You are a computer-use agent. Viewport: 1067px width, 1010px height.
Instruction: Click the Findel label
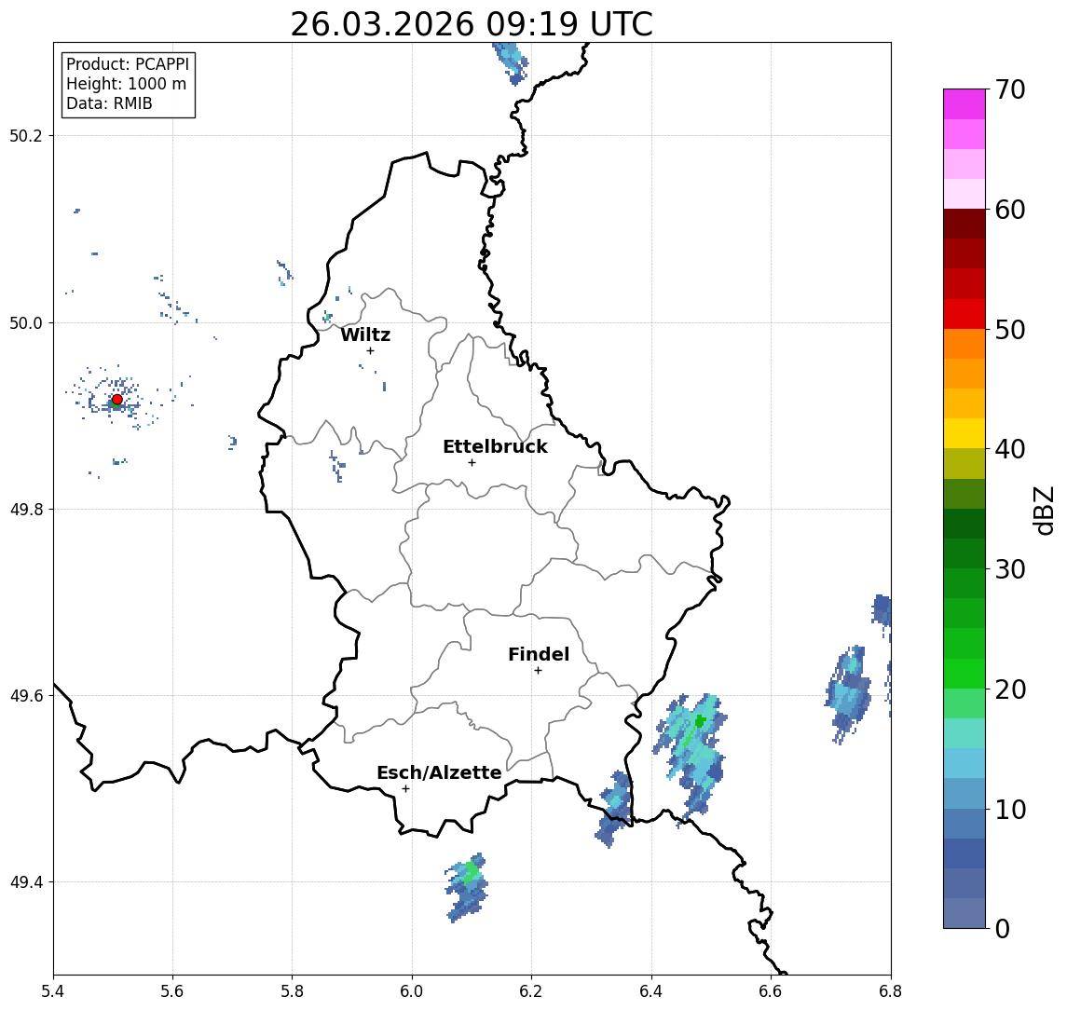539,654
